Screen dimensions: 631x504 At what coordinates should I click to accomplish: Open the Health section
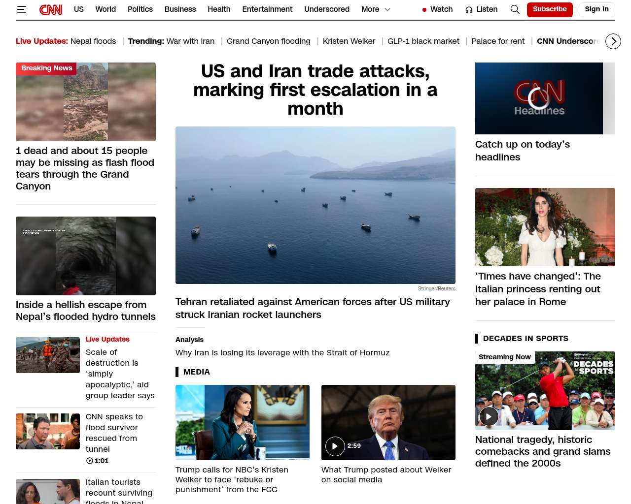pyautogui.click(x=219, y=9)
